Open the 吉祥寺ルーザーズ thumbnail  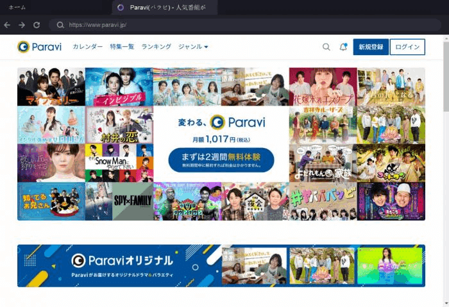[323, 125]
